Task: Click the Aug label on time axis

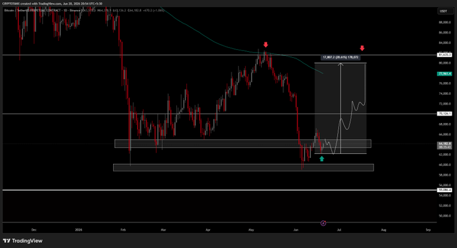Action: [384, 230]
